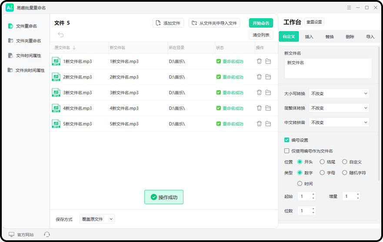This screenshot has width=383, height=242.
Task: Open folder location for 3新文件名.mp3
Action: tap(268, 92)
